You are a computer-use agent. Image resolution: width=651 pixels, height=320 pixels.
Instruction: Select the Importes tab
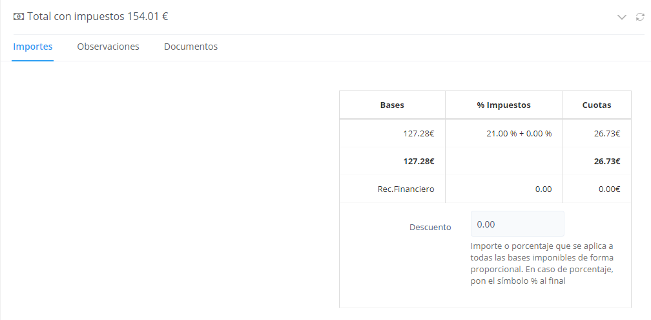[x=33, y=47]
